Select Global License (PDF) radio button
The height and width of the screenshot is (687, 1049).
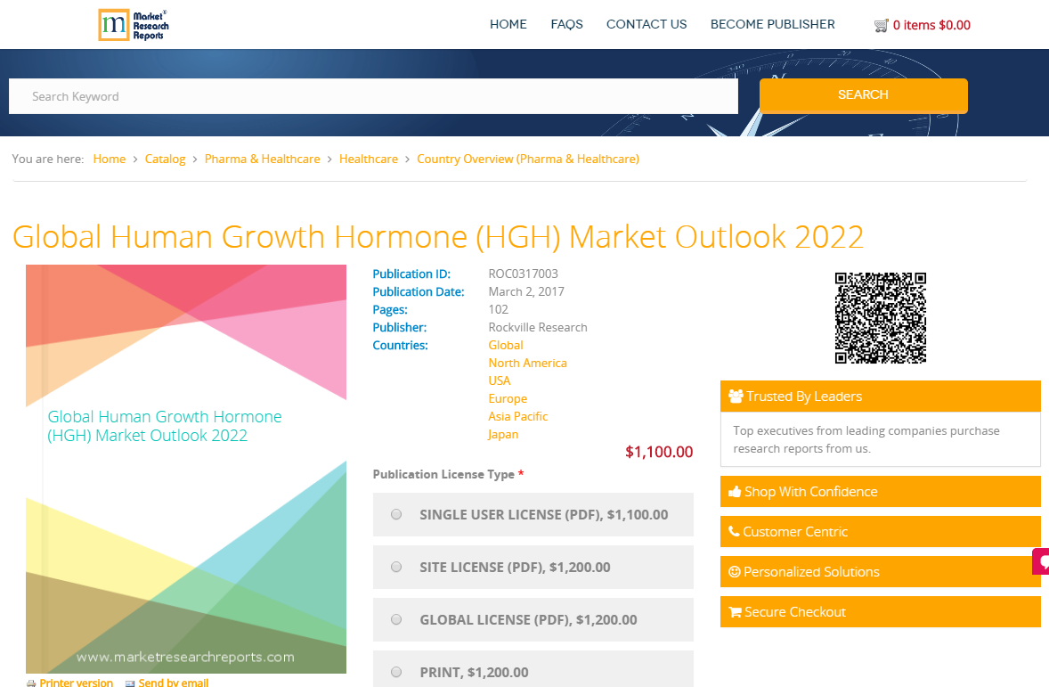(396, 619)
